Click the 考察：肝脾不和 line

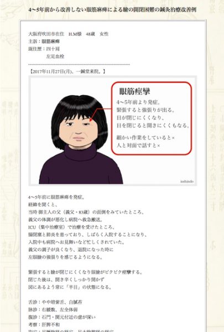[44, 324]
